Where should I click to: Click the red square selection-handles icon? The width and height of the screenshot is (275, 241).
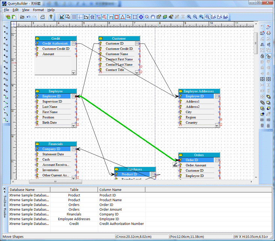coord(116,17)
